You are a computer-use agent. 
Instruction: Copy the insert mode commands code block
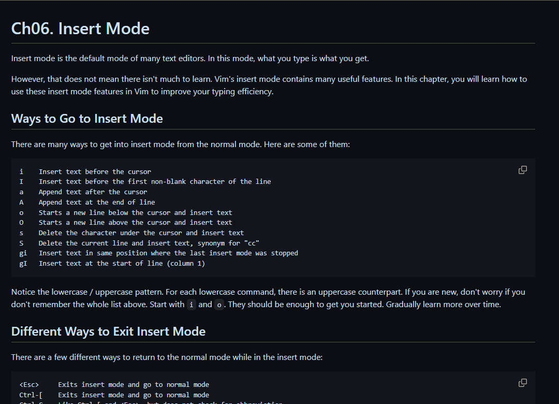click(x=523, y=170)
